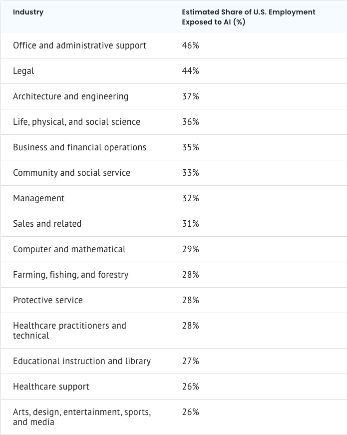Select Educational instruction and library cell
347x435 pixels.
pyautogui.click(x=82, y=361)
